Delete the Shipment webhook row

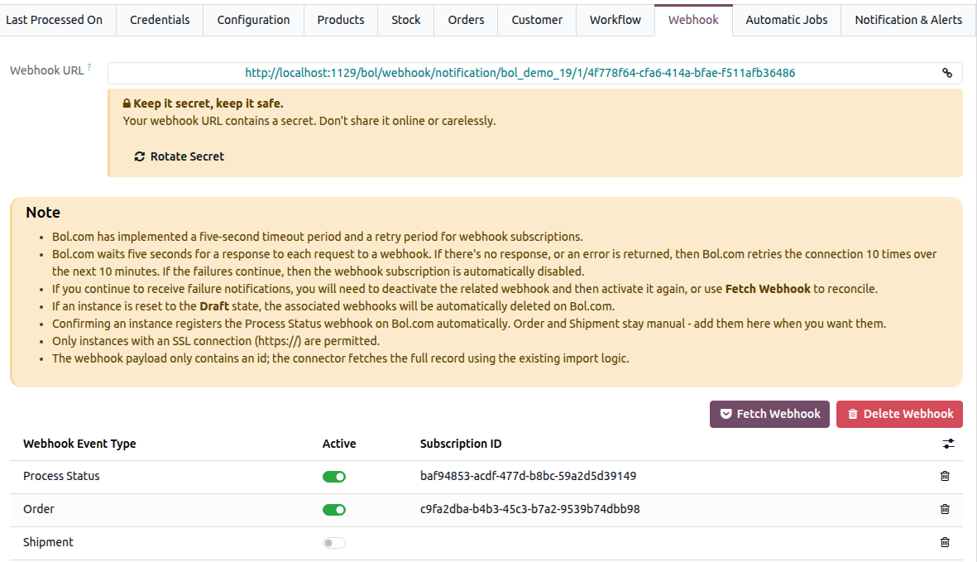945,542
